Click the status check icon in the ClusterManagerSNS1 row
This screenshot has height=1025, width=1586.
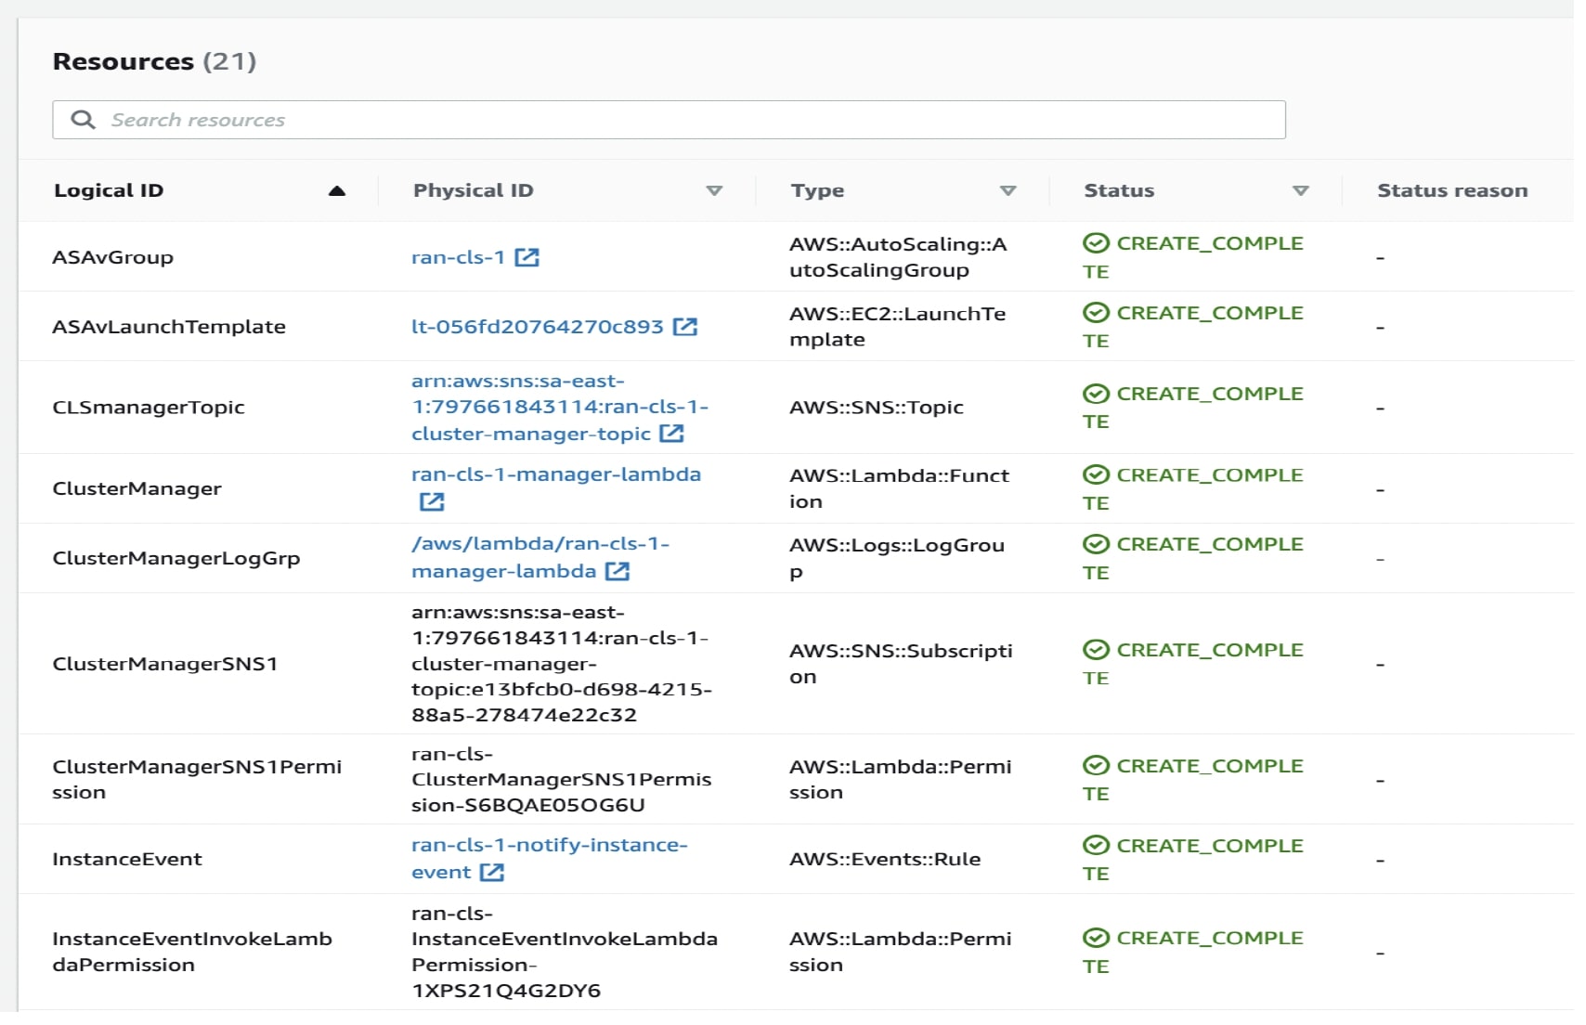point(1096,650)
